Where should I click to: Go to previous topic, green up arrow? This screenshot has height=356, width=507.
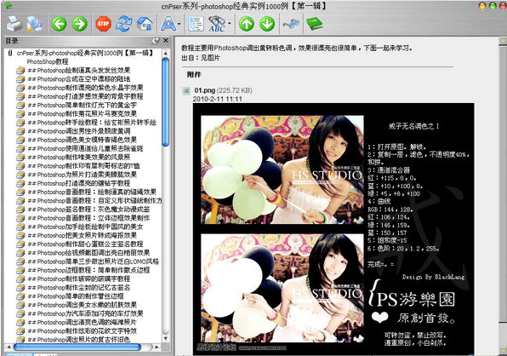(x=247, y=24)
